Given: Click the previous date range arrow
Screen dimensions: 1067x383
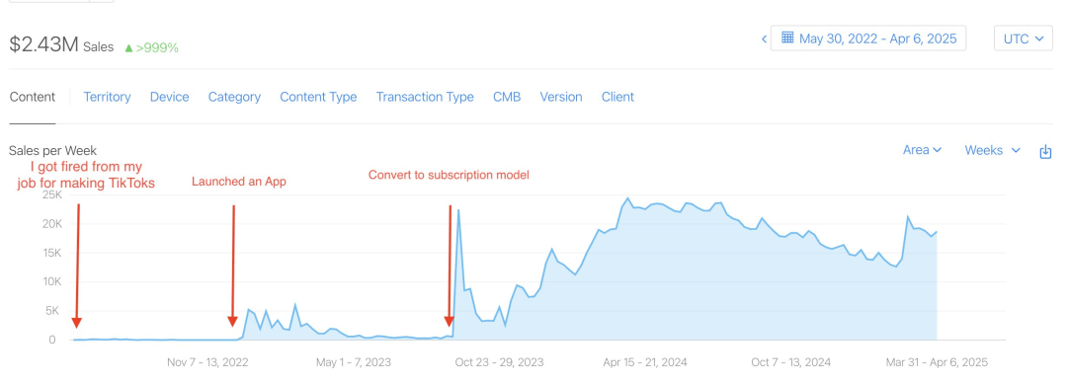Looking at the screenshot, I should coord(764,38).
